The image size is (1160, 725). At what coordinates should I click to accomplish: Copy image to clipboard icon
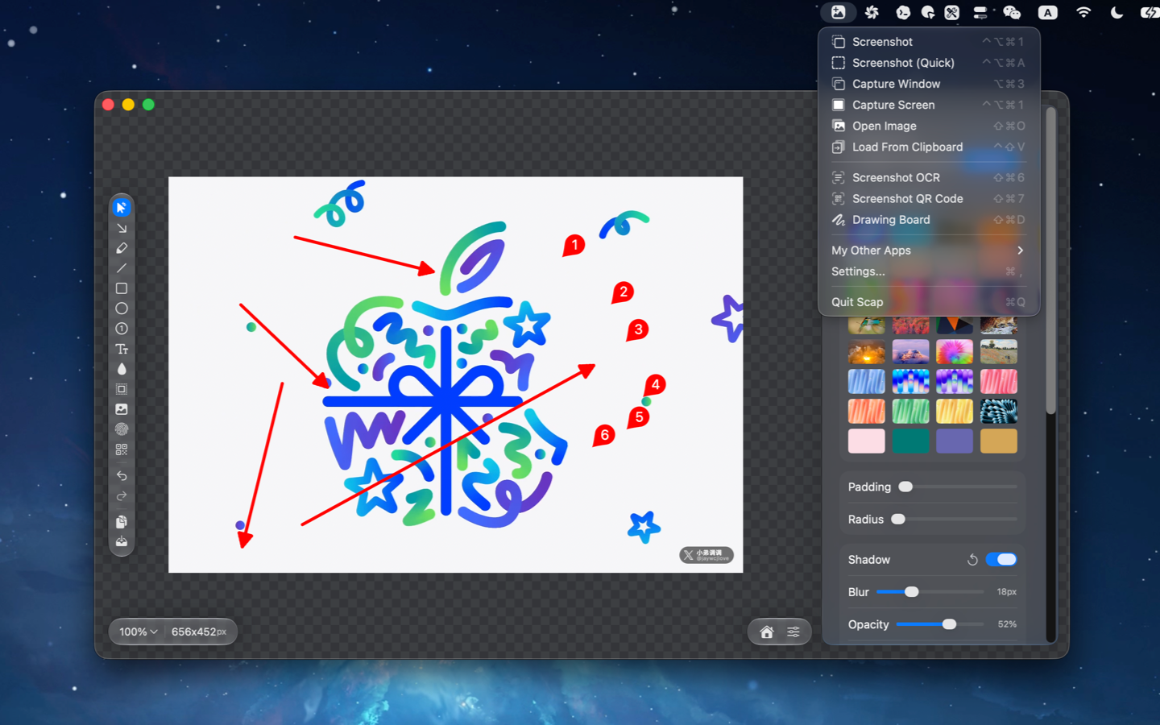pos(122,521)
